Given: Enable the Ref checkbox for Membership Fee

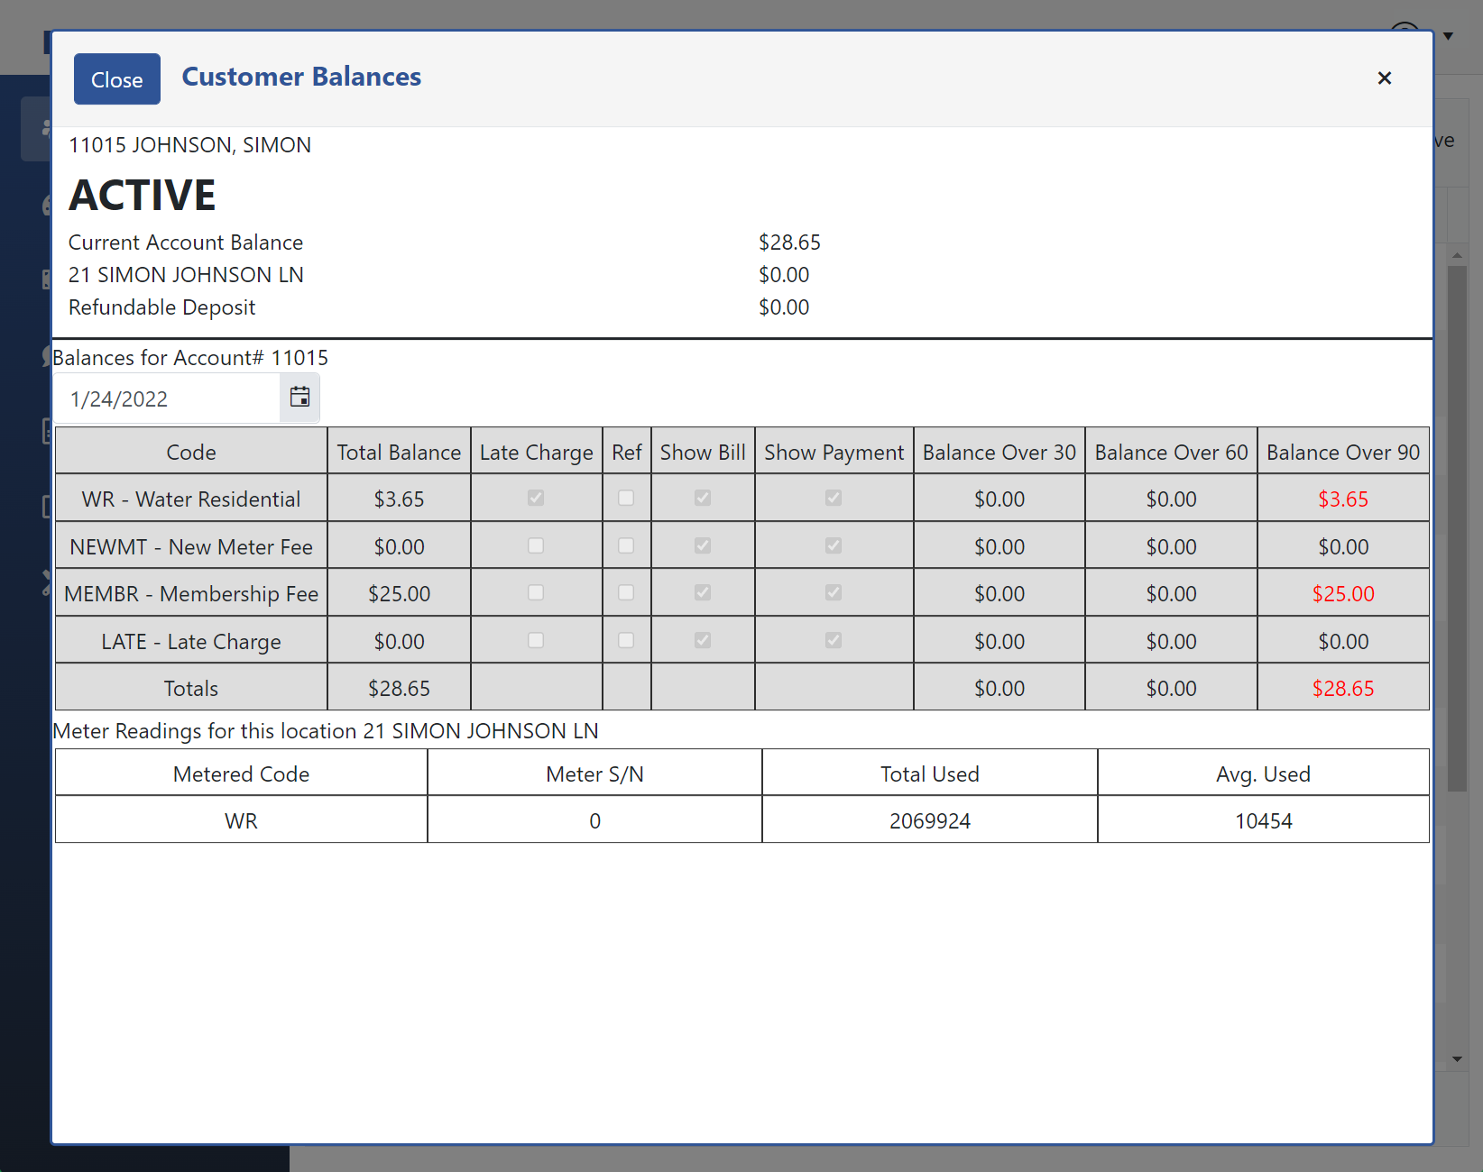Looking at the screenshot, I should (x=626, y=592).
